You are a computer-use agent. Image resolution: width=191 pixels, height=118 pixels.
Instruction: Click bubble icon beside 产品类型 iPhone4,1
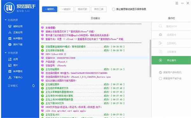pyautogui.click(x=42, y=62)
